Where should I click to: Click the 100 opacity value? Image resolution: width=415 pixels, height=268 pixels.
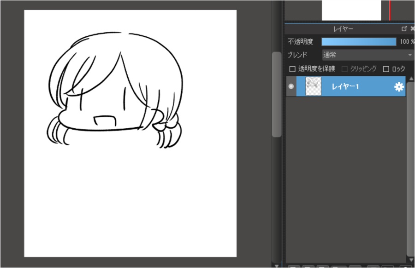[404, 42]
